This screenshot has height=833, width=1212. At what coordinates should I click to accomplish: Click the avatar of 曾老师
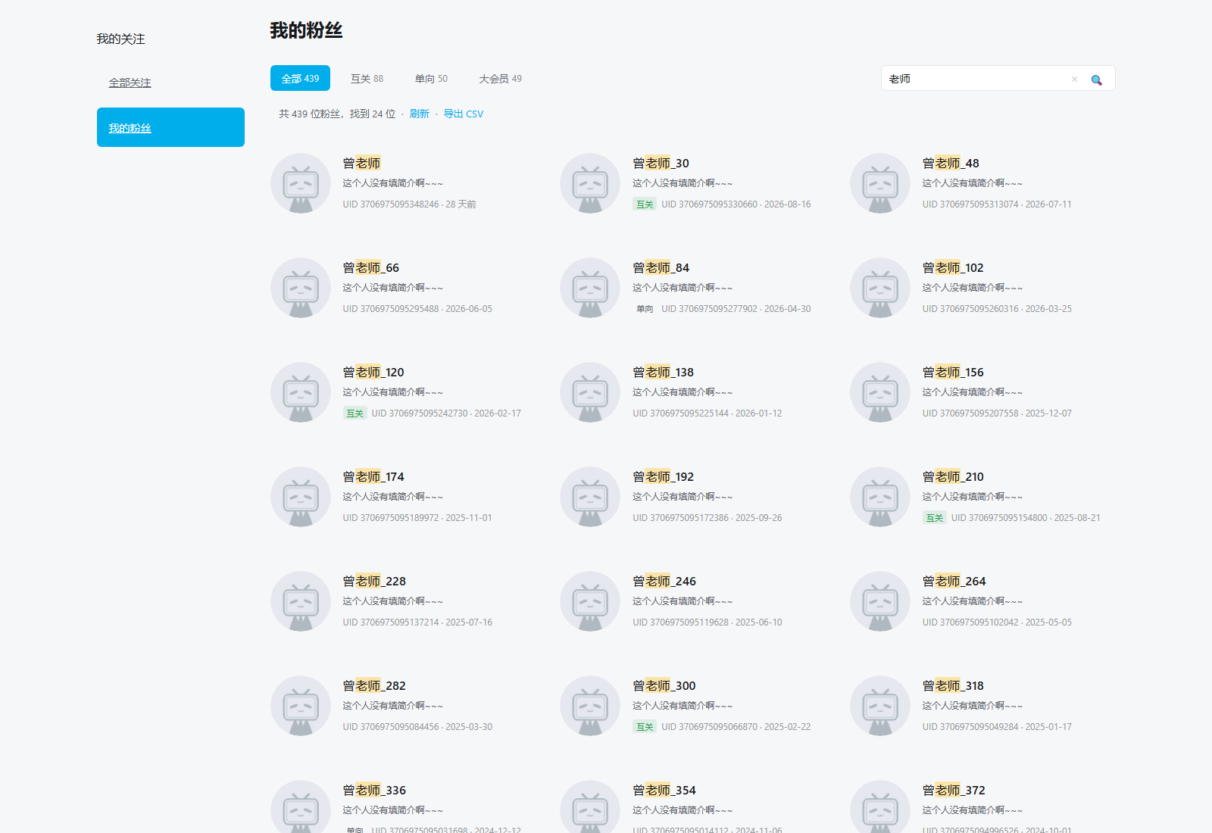coord(301,183)
